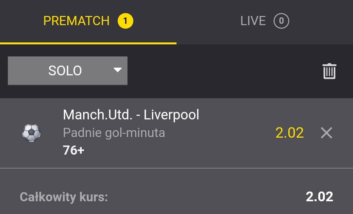Viewport: 353px width, 214px height.
Task: Click the live bets count badge
Action: [281, 21]
